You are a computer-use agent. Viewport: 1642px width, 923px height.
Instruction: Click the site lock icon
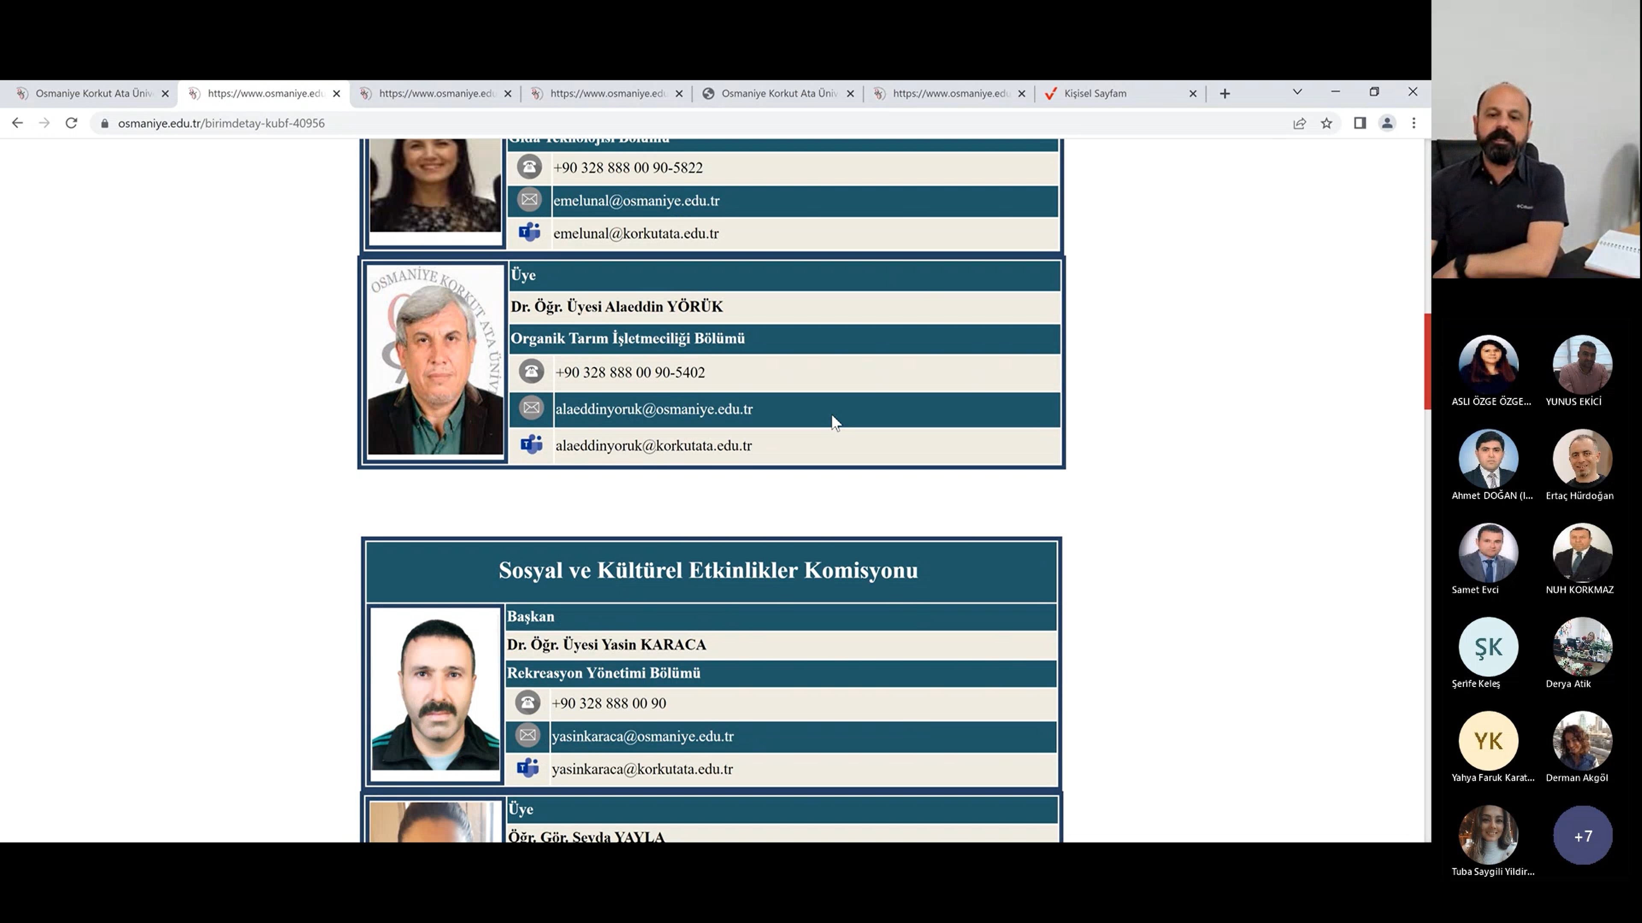click(x=104, y=123)
